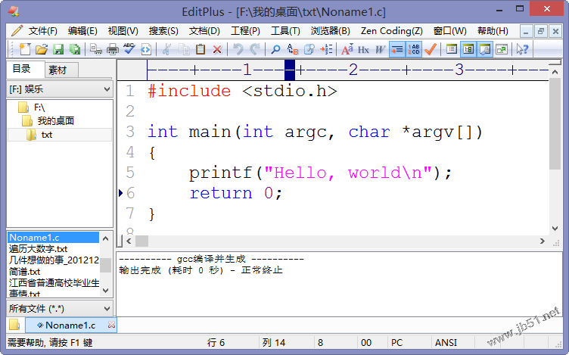Click the View in Browser icon
Viewport: 569px width, 355px height.
146,49
